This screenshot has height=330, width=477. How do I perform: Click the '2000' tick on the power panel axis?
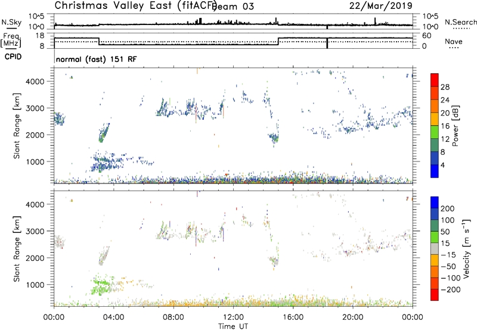click(x=35, y=135)
